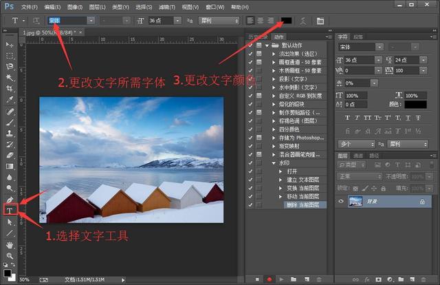
Task: Expand the 建立 文本图层 step
Action: pos(280,180)
